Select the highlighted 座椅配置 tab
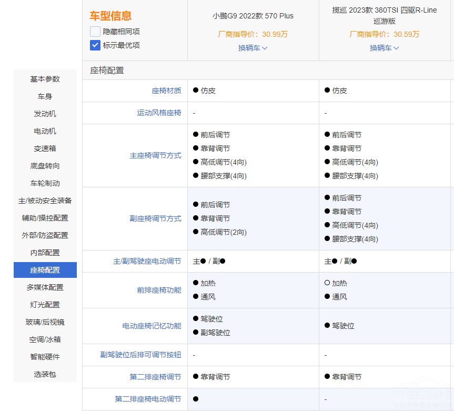This screenshot has width=454, height=411. coord(45,270)
